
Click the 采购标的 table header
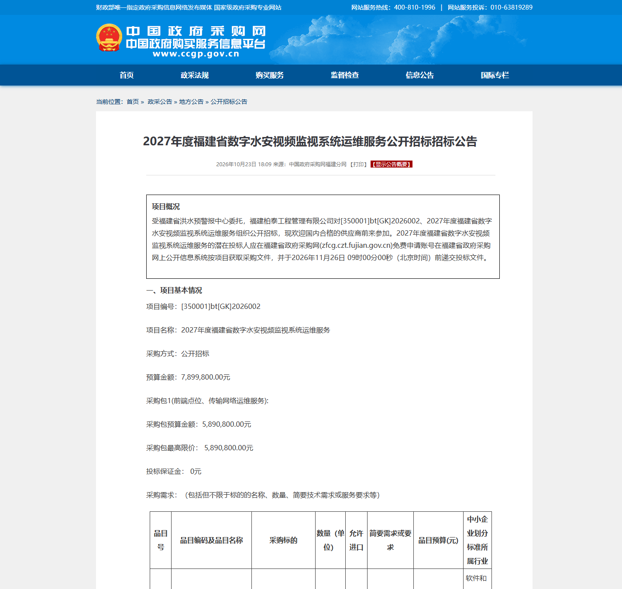(284, 540)
